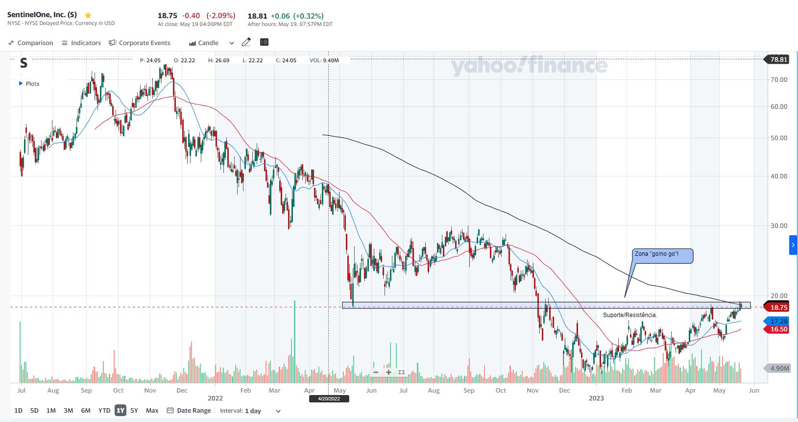This screenshot has height=422, width=798.
Task: Select the YTD range
Action: point(104,411)
